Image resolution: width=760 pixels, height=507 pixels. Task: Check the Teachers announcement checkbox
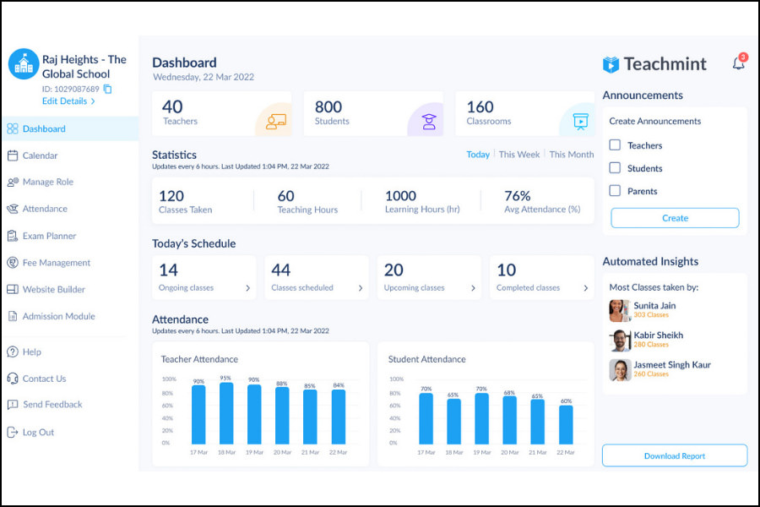[615, 144]
